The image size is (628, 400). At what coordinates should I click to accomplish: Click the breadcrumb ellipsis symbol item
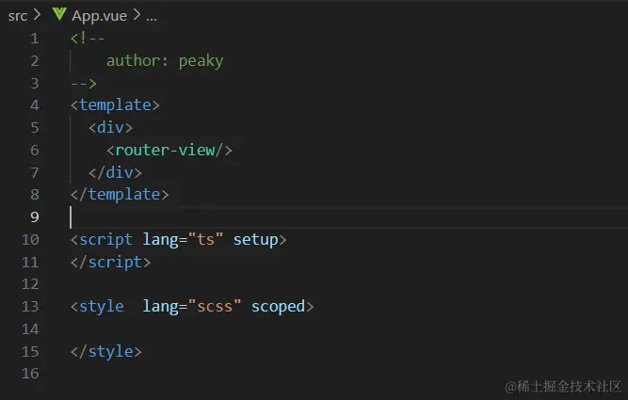[x=152, y=16]
